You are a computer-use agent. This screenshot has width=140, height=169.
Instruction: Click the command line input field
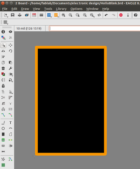click(x=94, y=28)
